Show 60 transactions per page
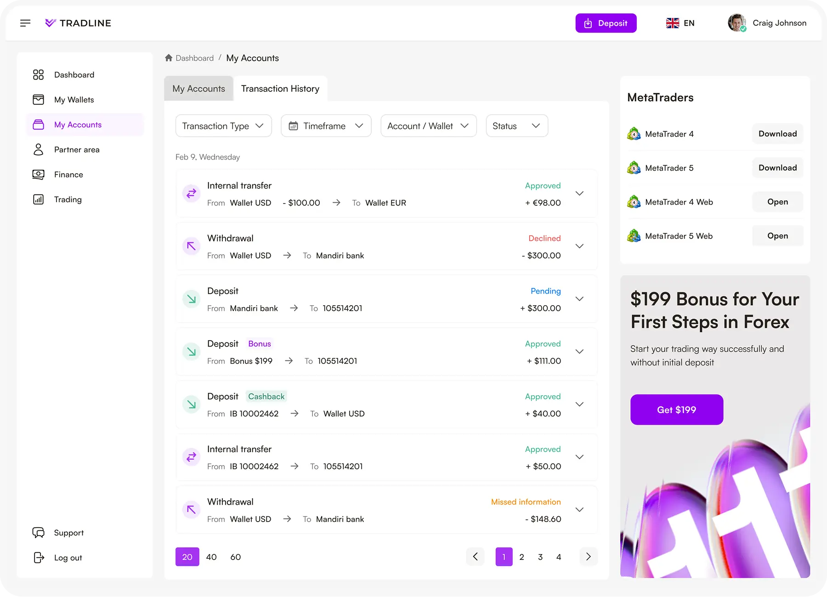 236,557
